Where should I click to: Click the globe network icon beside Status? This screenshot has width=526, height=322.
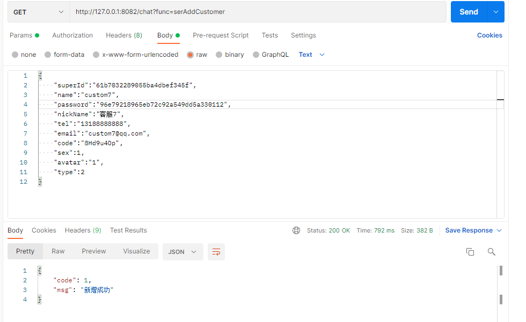296,230
